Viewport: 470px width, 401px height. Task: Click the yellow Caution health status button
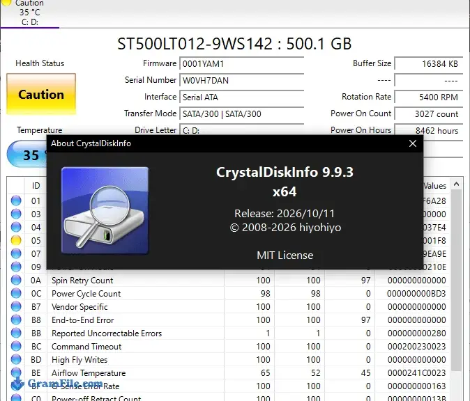tap(41, 94)
